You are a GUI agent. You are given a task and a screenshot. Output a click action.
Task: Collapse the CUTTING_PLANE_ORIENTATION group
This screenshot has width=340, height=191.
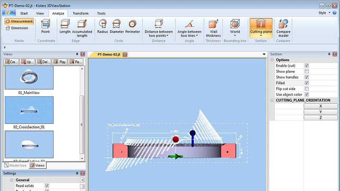[x=272, y=100]
